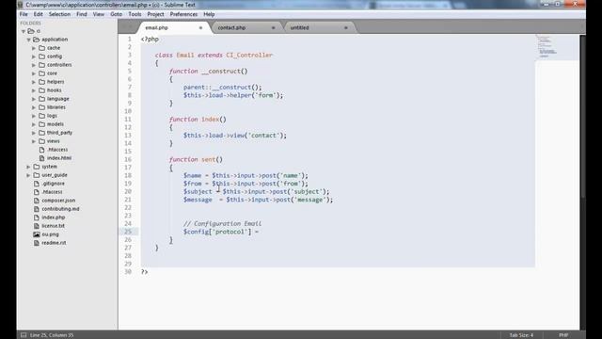
Task: Click the ou.png image file icon
Action: click(x=37, y=234)
